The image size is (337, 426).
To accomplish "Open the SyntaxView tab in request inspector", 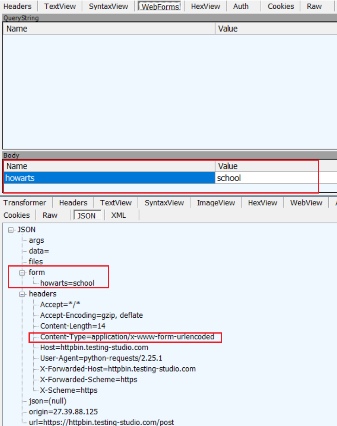I will (x=109, y=6).
